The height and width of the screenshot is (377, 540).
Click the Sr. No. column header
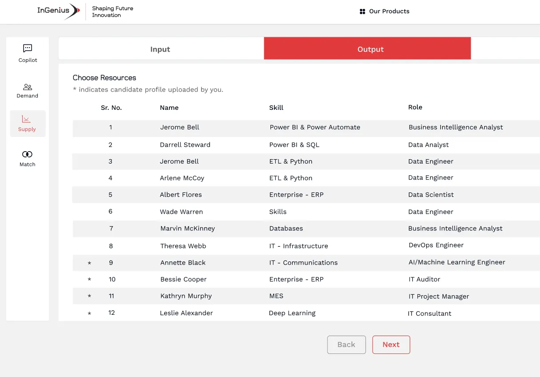pos(111,108)
